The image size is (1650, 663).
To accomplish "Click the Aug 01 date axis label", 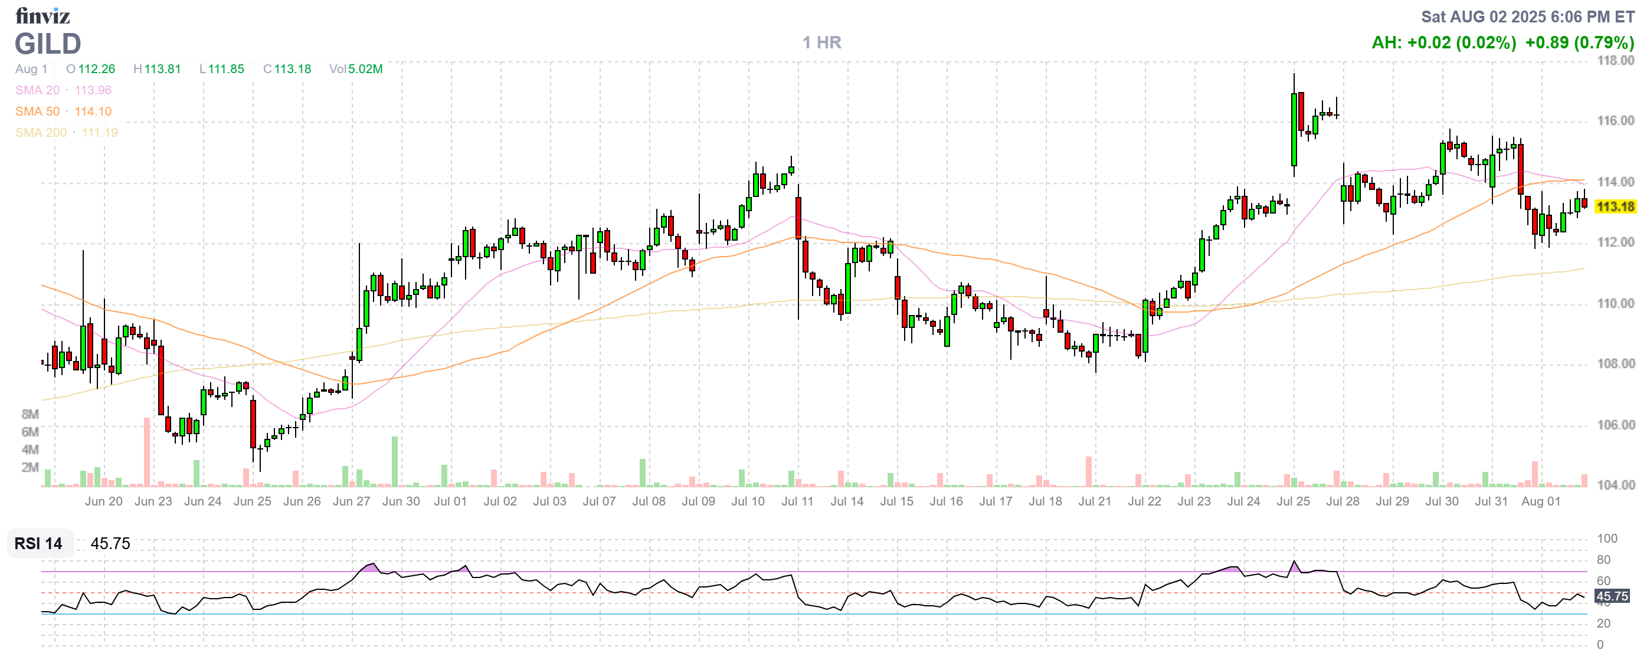I will tap(1540, 502).
